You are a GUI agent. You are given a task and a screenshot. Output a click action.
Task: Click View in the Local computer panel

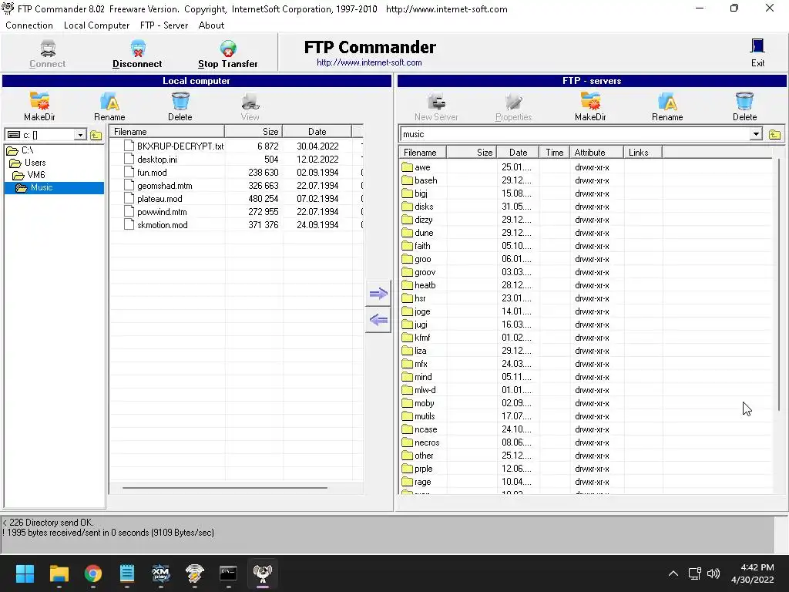coord(250,106)
